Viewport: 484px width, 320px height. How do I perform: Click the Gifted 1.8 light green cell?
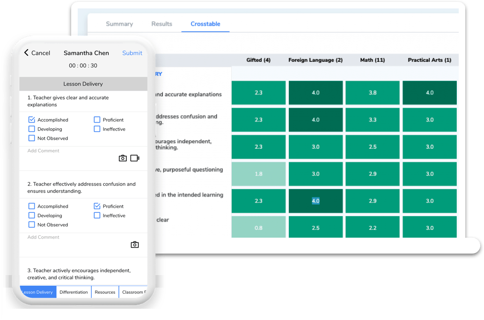(x=258, y=174)
